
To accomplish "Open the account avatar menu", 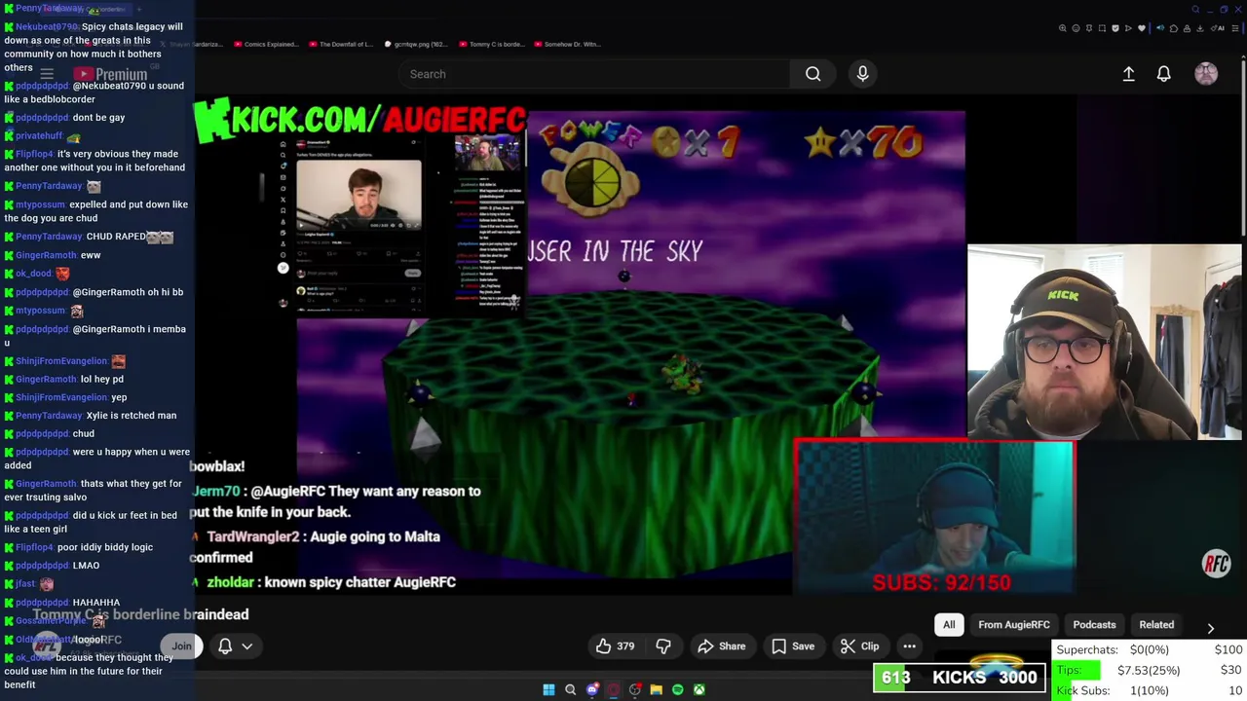I will click(1206, 74).
